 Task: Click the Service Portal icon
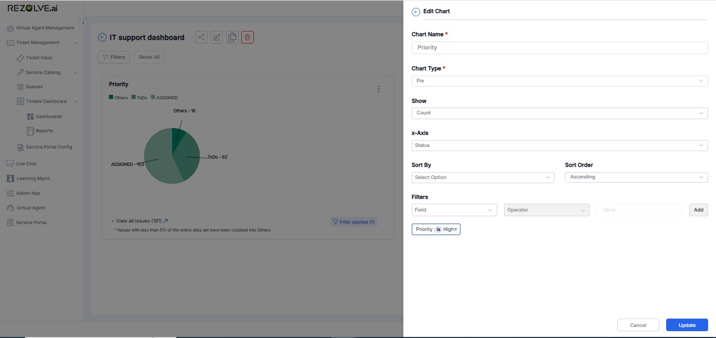(10, 223)
